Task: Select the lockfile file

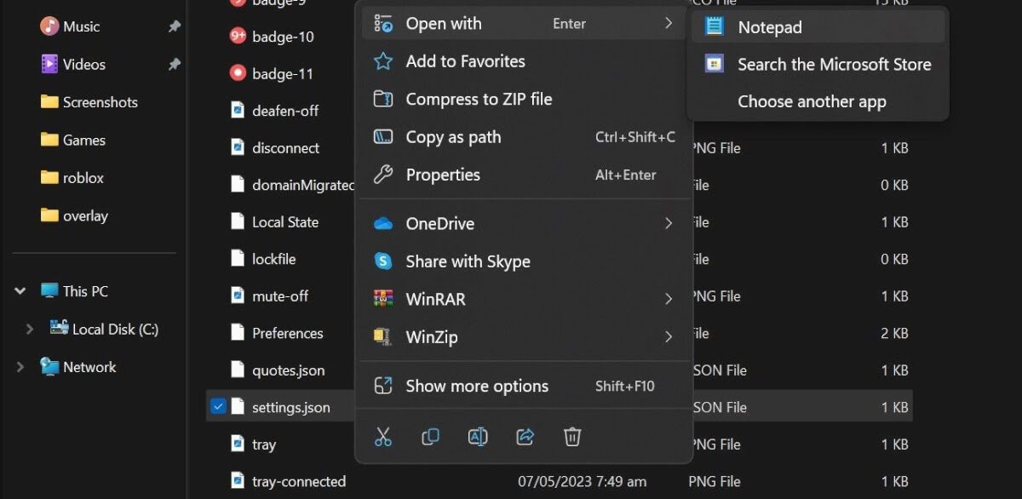Action: [x=273, y=259]
